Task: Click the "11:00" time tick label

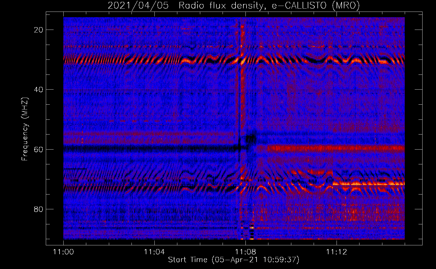Action: coord(63,252)
